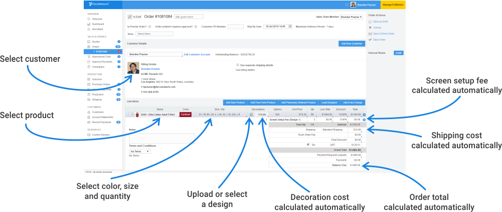Image resolution: width=502 pixels, height=212 pixels.
Task: Open the Sales Team Member dropdown
Action: [351, 17]
